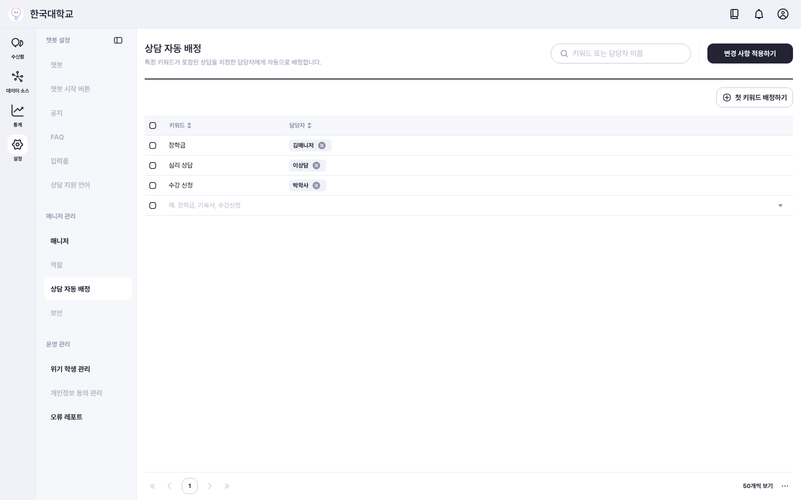Image resolution: width=801 pixels, height=500 pixels.
Task: Remove 김매니저 from 장학금 keyword
Action: click(322, 145)
